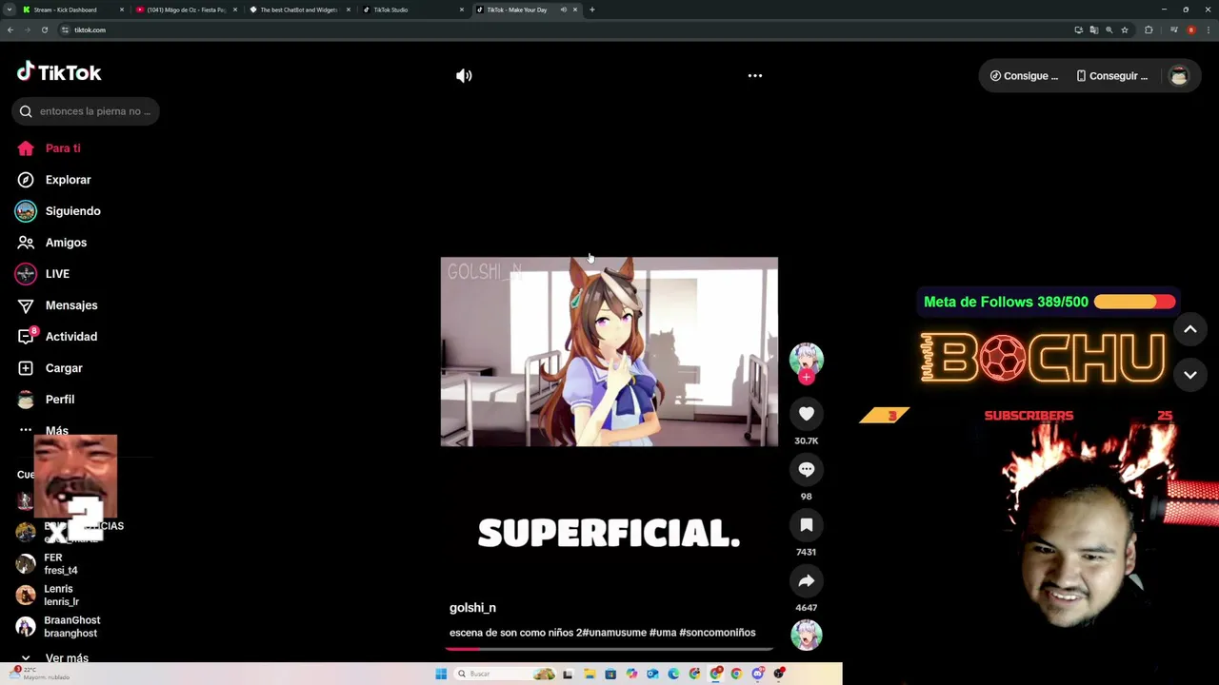Open the Windows Start menu
The width and height of the screenshot is (1219, 685).
[441, 674]
